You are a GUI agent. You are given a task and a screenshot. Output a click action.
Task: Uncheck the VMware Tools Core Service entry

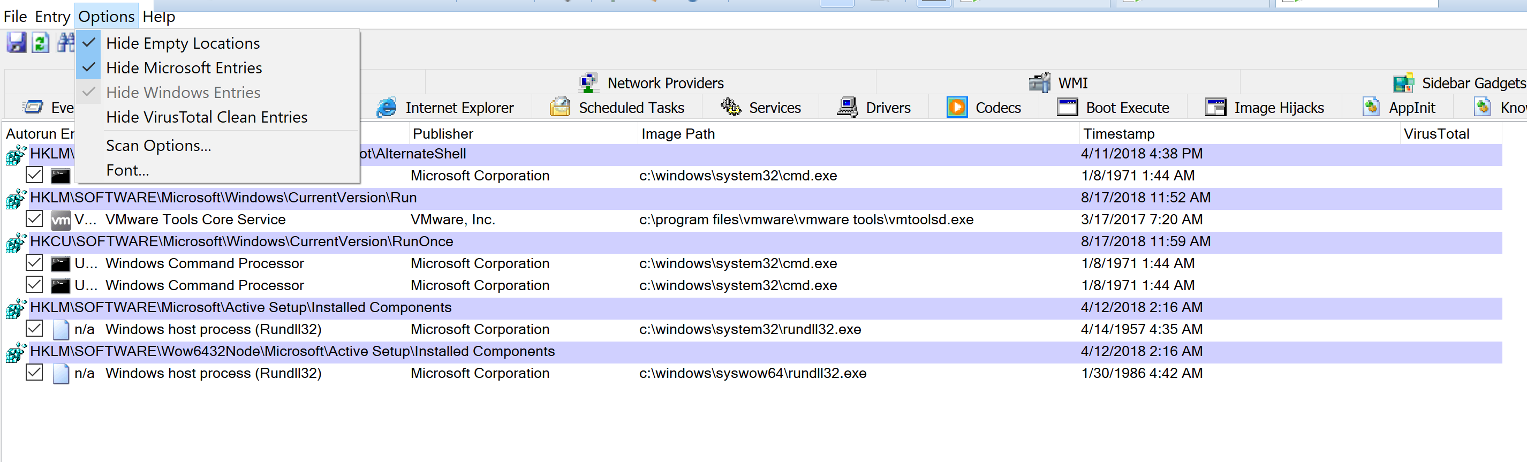tap(34, 219)
